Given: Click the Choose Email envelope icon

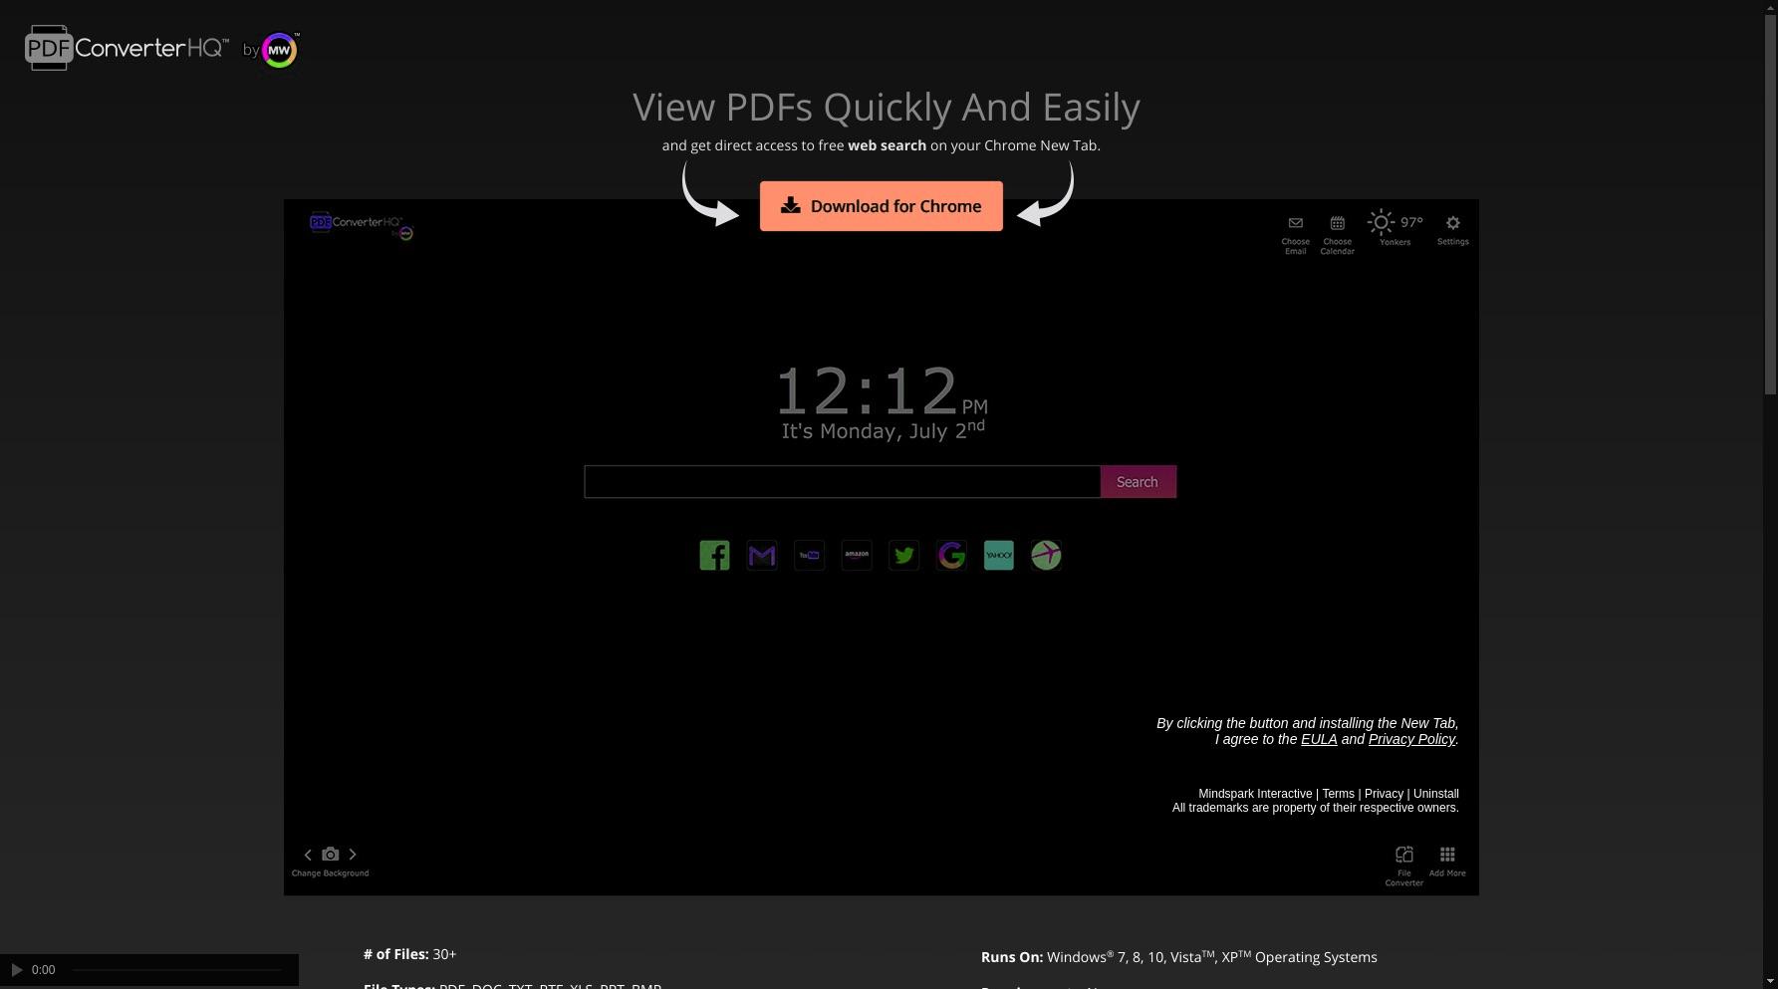Looking at the screenshot, I should pos(1295,224).
